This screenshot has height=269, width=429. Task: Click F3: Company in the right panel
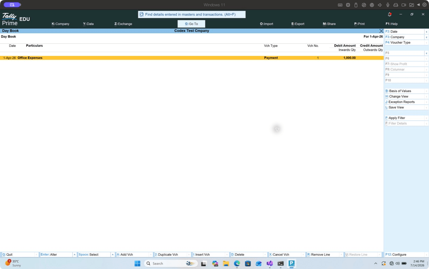pyautogui.click(x=404, y=37)
